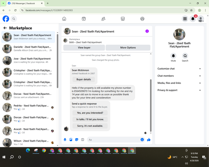Image resolution: width=209 pixels, height=167 pixels.
Task: Open Dorcas - 2bed 1bath conversation
Action: (x=28, y=119)
